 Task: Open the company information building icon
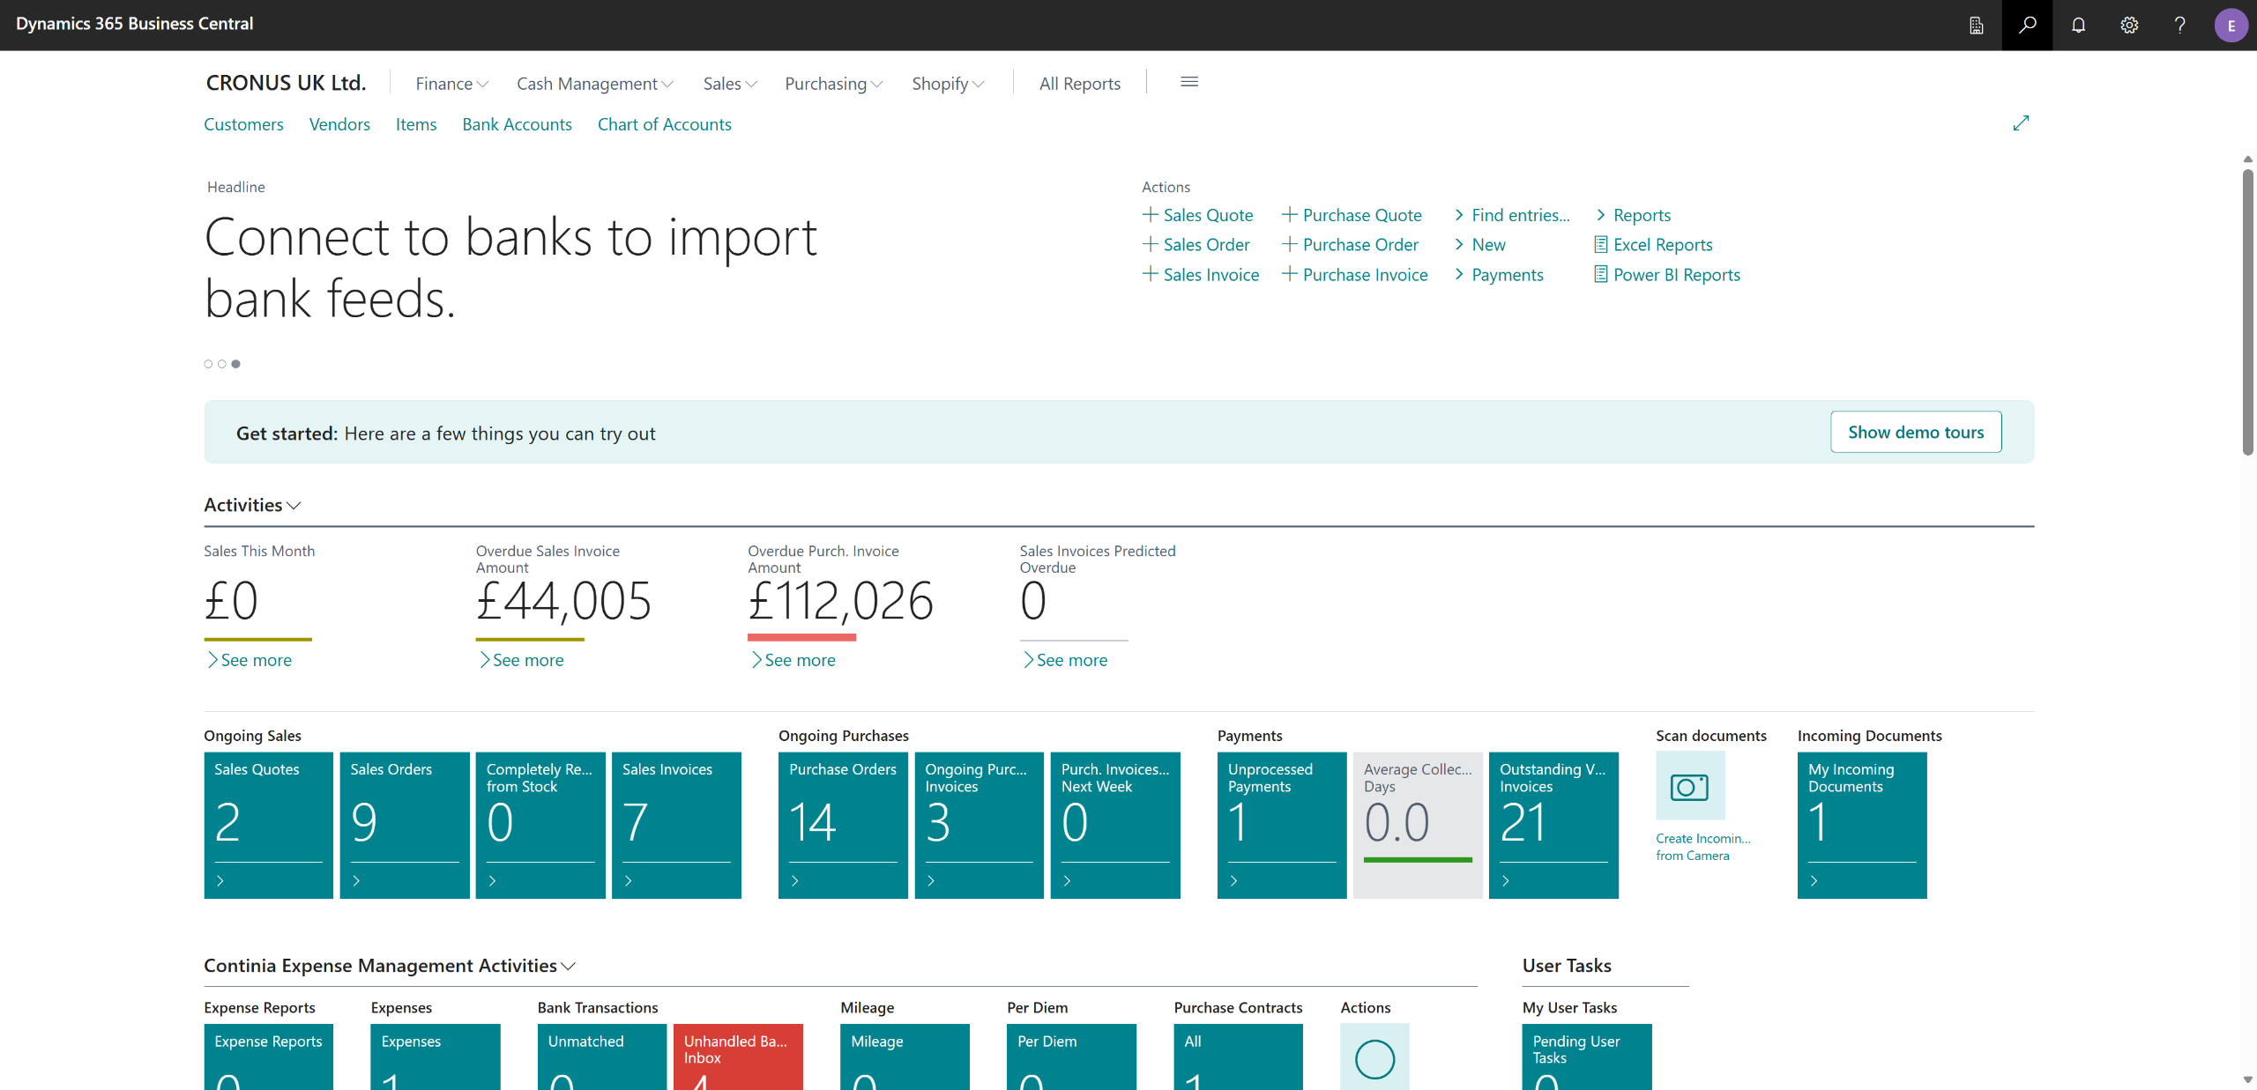(x=1976, y=25)
